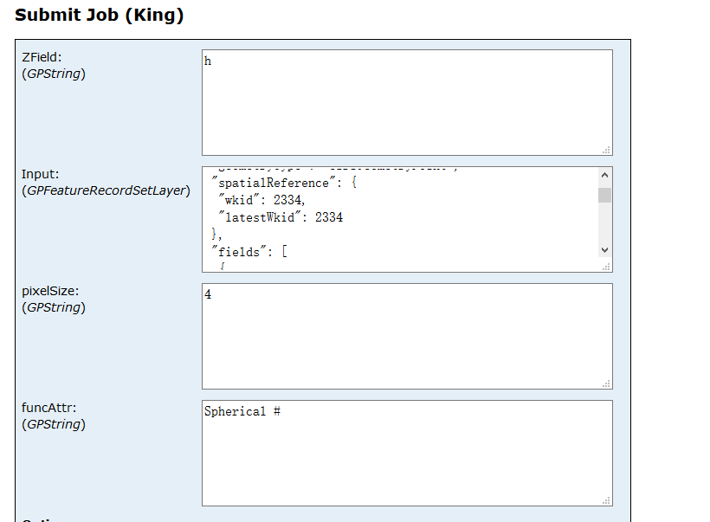Click the "ZField:" label
Viewport: 710px width, 522px height.
42,57
